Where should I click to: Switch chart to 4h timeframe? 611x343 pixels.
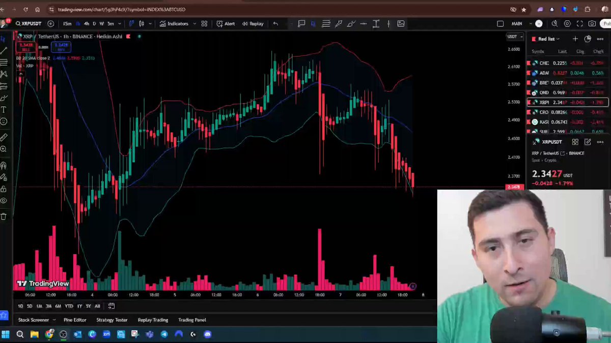(86, 23)
